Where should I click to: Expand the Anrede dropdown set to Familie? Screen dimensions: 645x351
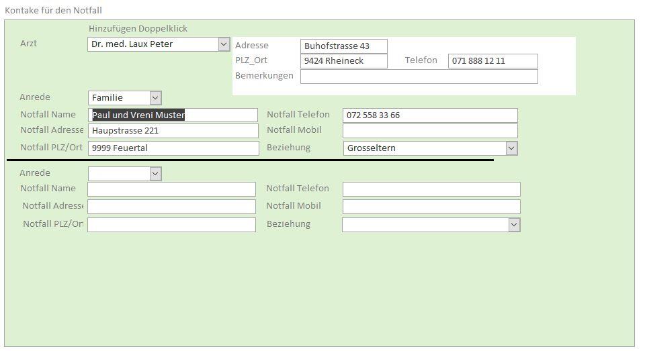pos(155,98)
